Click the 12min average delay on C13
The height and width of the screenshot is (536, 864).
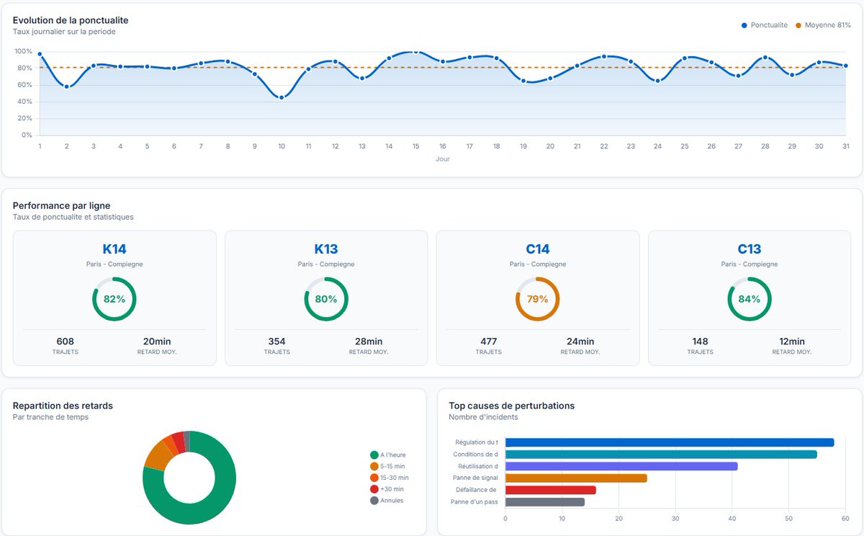pyautogui.click(x=792, y=341)
